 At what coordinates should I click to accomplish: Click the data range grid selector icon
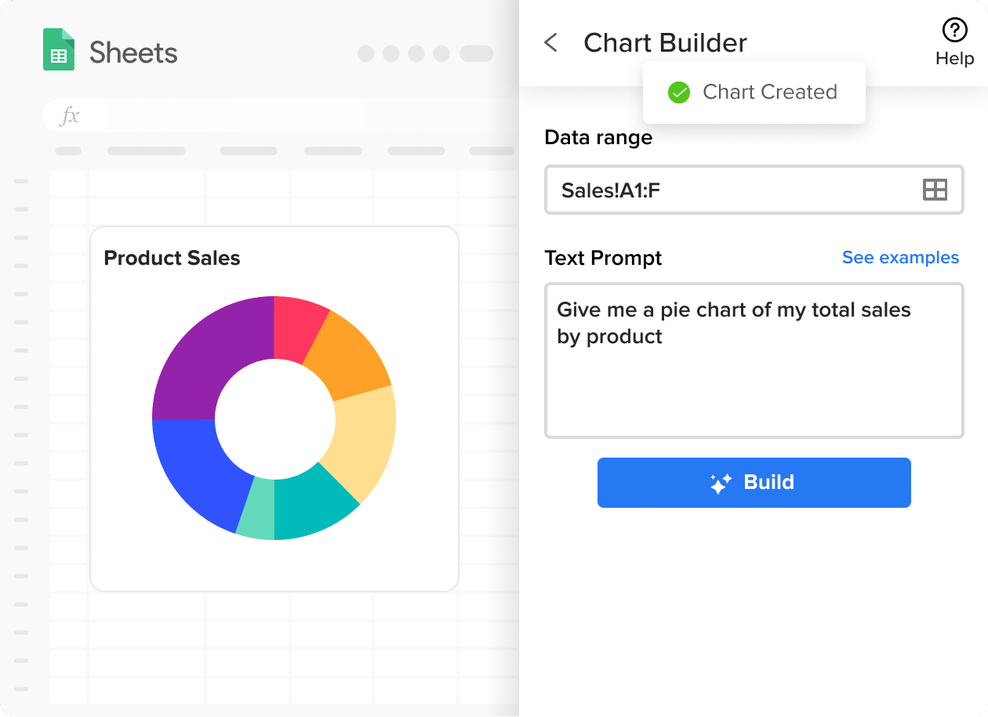pos(935,190)
